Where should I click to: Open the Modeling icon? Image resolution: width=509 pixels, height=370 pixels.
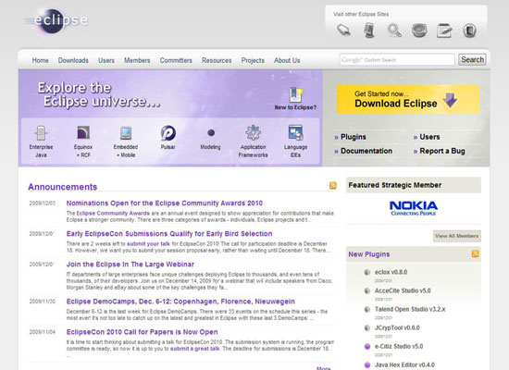click(211, 133)
